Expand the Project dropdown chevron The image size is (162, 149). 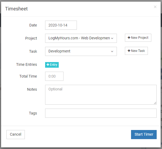click(x=112, y=38)
